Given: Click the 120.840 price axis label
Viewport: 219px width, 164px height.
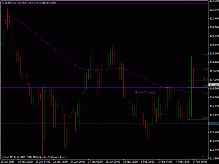Looking at the screenshot, I should point(214,27).
